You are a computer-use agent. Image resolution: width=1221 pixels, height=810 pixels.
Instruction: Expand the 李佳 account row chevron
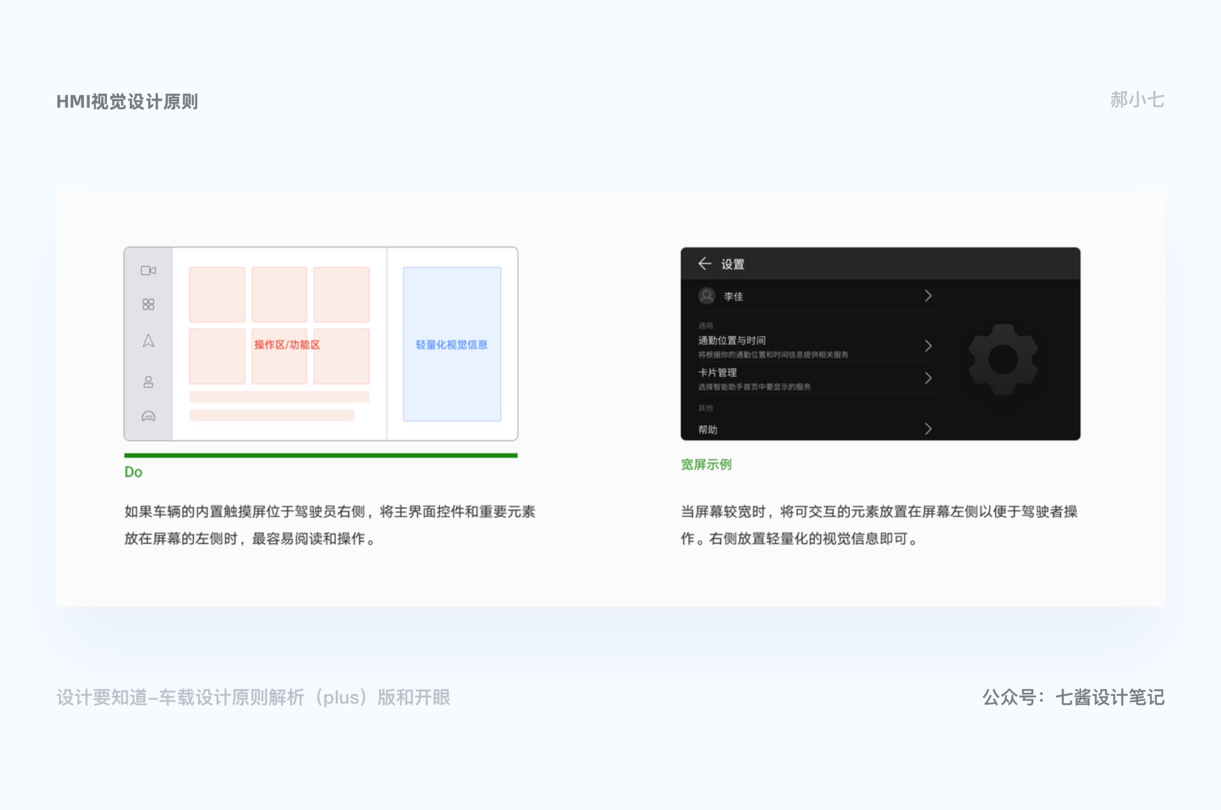coord(928,296)
